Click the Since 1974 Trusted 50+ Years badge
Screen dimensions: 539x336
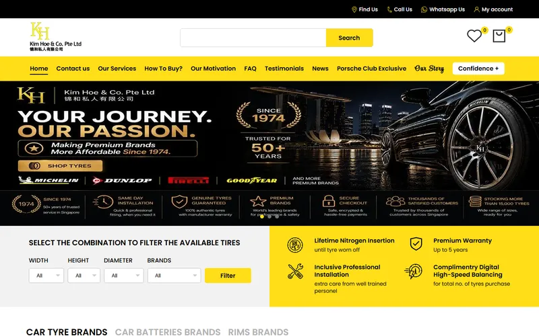(268, 132)
